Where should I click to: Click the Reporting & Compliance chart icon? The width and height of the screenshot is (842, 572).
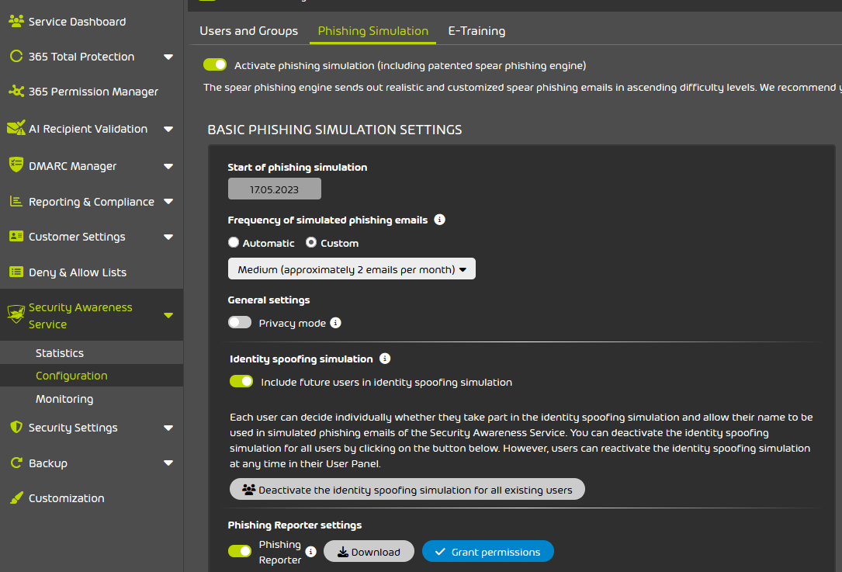click(16, 202)
